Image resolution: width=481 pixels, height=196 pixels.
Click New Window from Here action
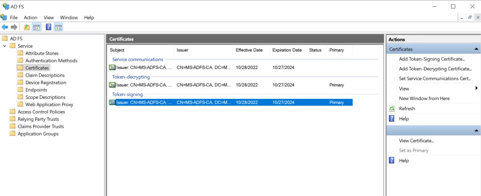click(x=424, y=98)
